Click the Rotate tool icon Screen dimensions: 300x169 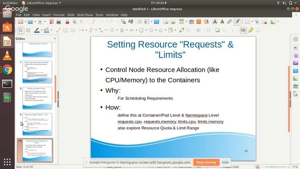coord(181,30)
